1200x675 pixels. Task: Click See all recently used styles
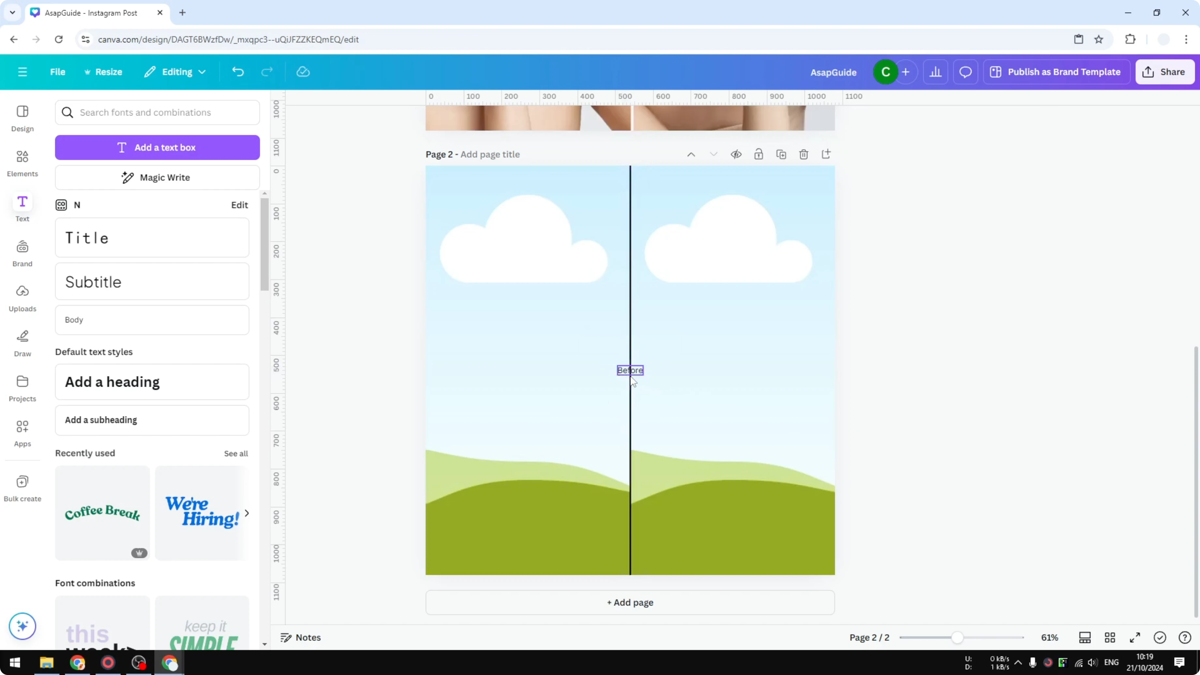point(236,453)
